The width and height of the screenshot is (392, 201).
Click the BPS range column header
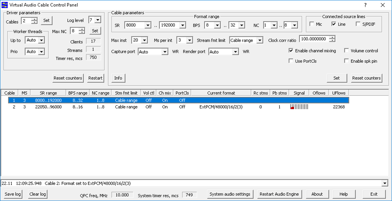click(x=78, y=93)
